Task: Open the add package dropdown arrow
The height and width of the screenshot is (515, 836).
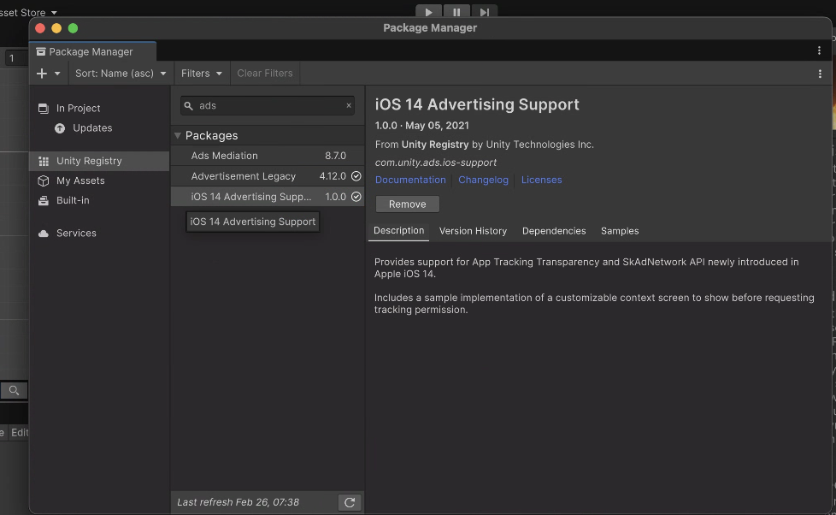Action: tap(57, 74)
